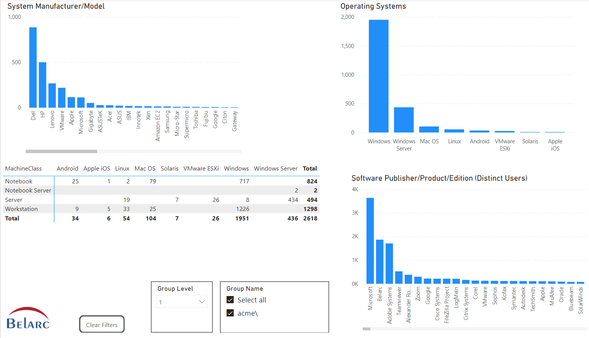Select the Workstation row in the MachineClass table

point(22,209)
